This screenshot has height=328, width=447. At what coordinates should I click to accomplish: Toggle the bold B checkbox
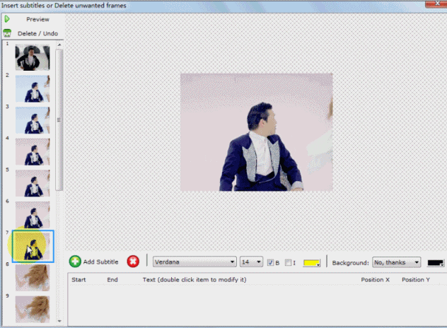270,262
